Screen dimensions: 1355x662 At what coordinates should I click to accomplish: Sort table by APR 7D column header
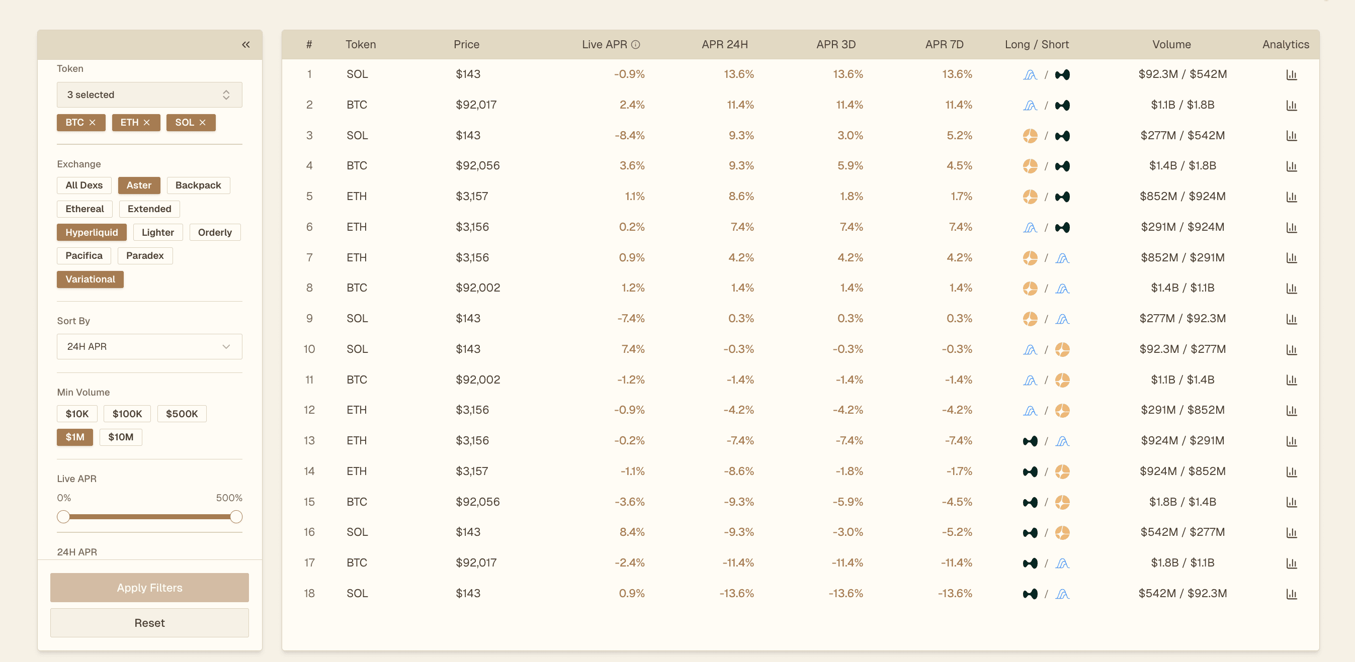[x=944, y=45]
